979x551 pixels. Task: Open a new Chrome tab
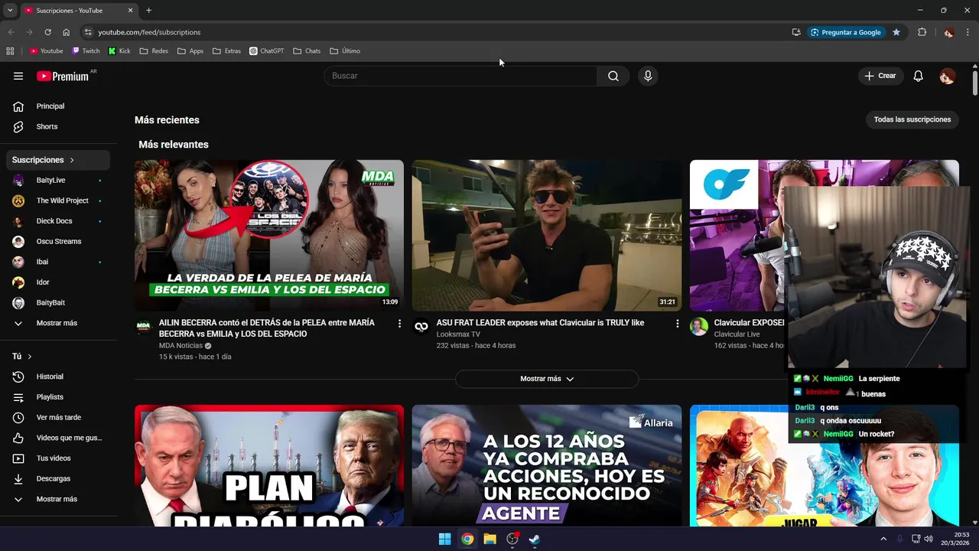(x=148, y=10)
